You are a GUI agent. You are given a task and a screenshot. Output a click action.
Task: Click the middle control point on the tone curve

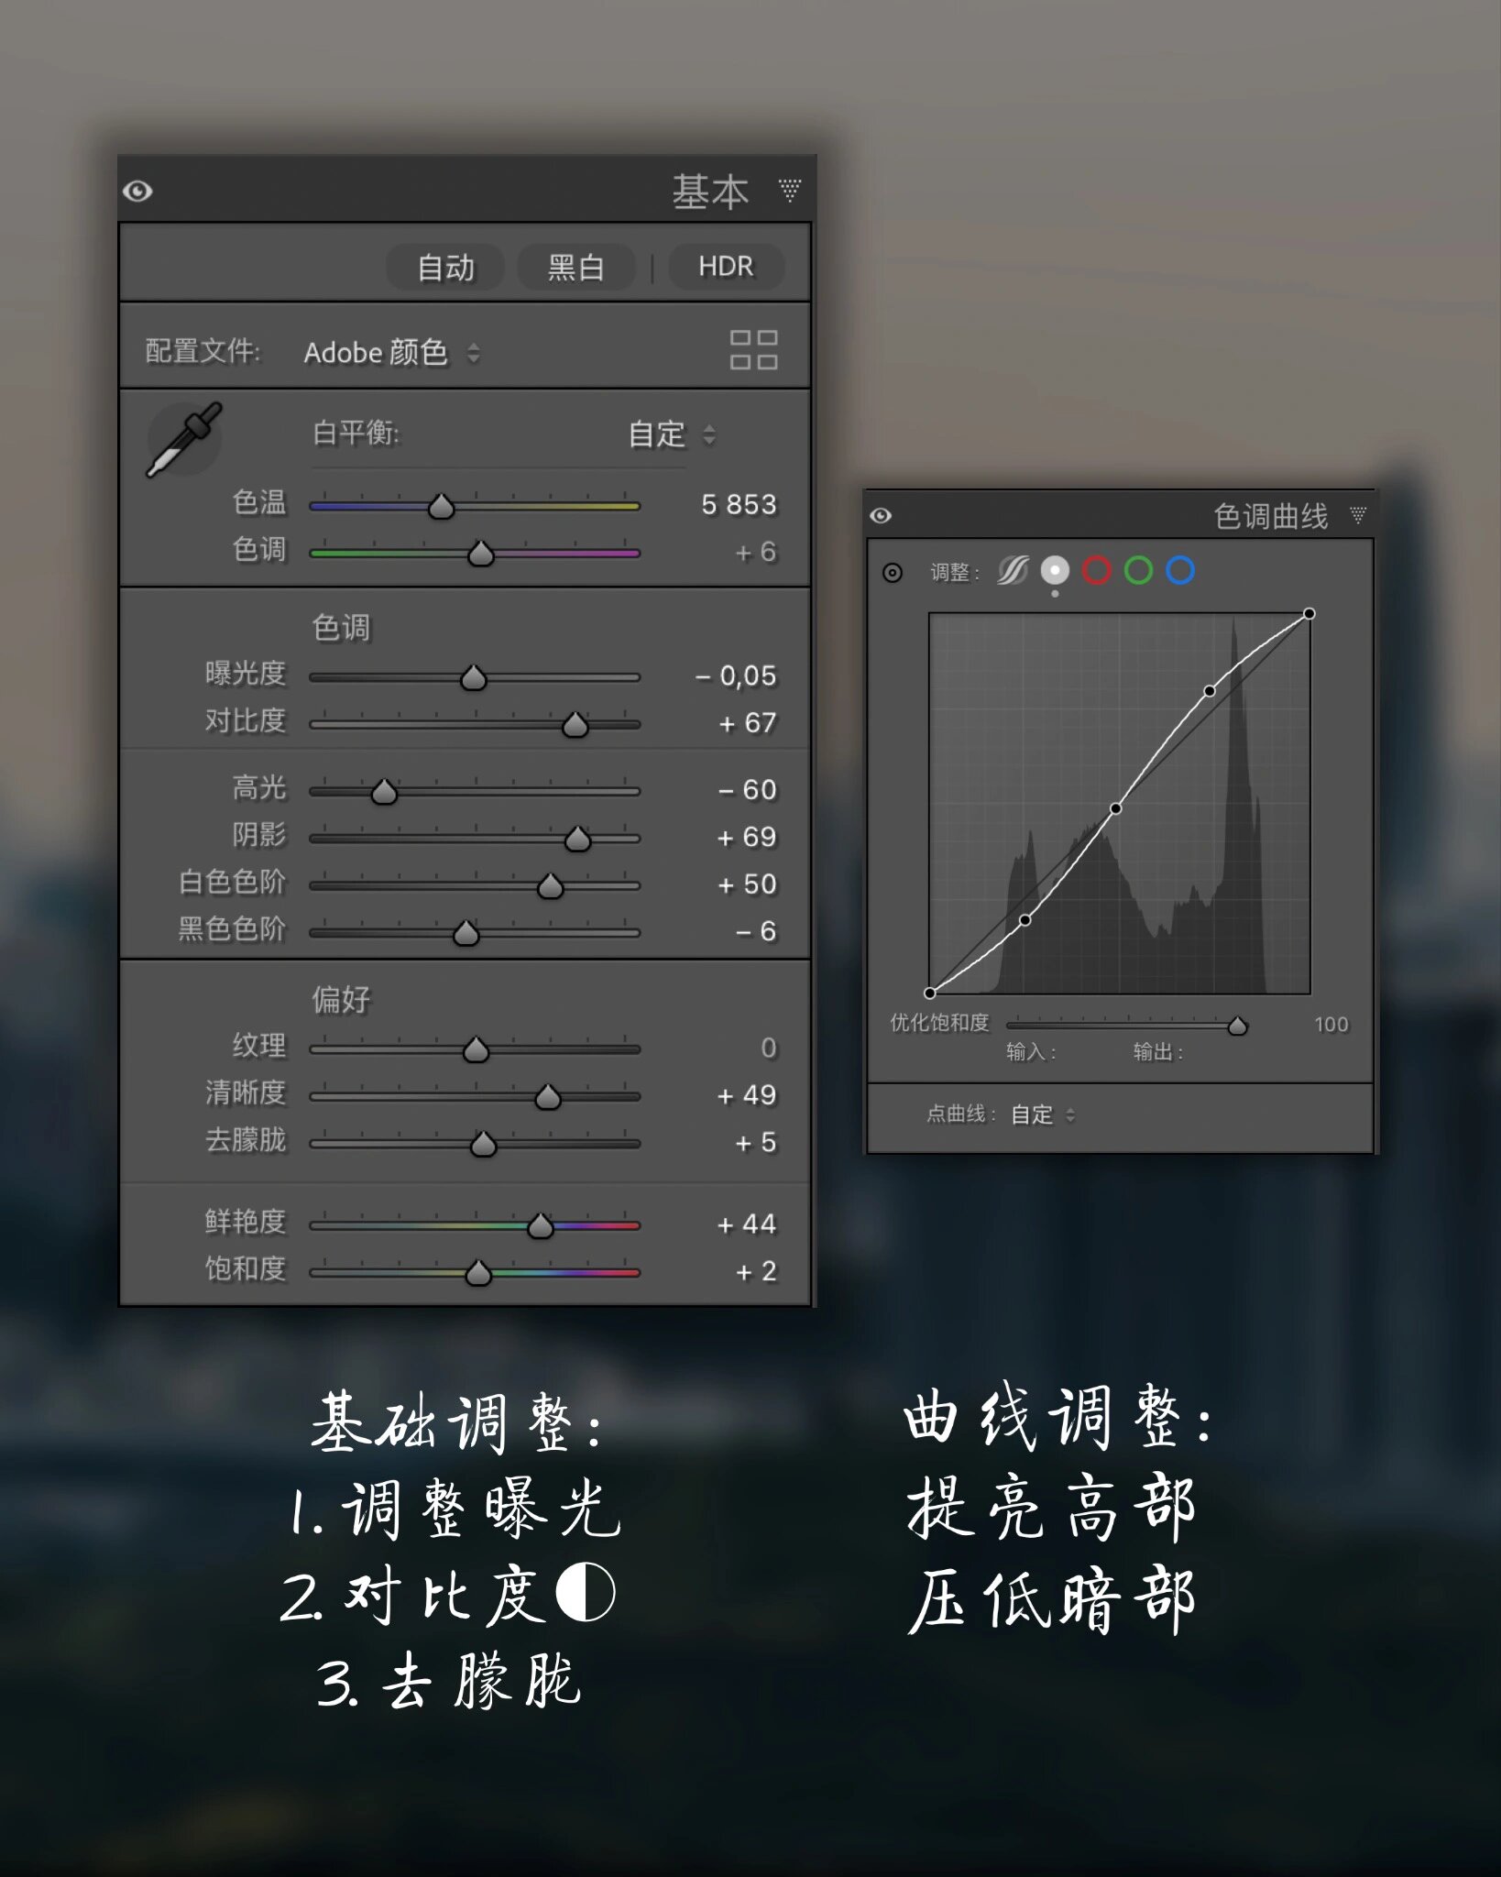pos(1116,808)
